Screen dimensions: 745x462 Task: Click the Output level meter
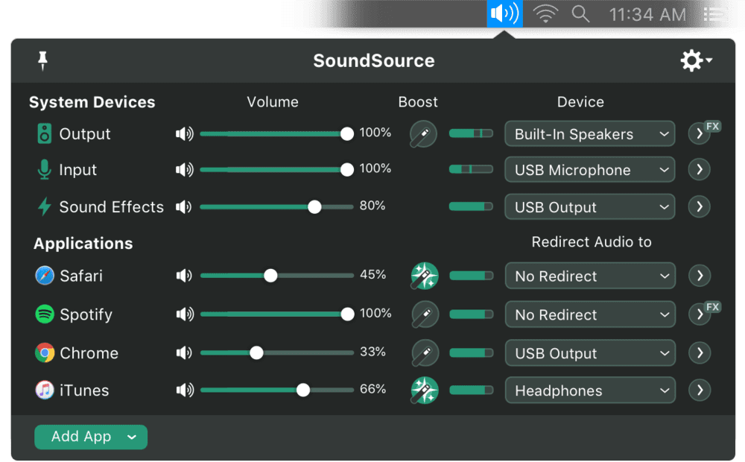pyautogui.click(x=471, y=133)
